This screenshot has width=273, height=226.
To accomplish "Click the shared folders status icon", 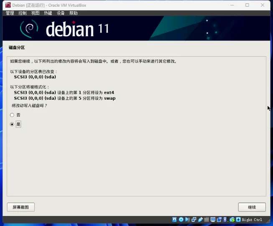I will [x=207, y=220].
